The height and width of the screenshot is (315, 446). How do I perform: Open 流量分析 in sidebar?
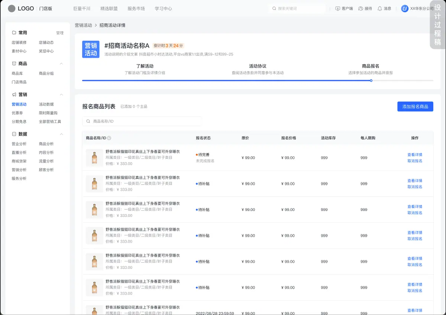[46, 161]
